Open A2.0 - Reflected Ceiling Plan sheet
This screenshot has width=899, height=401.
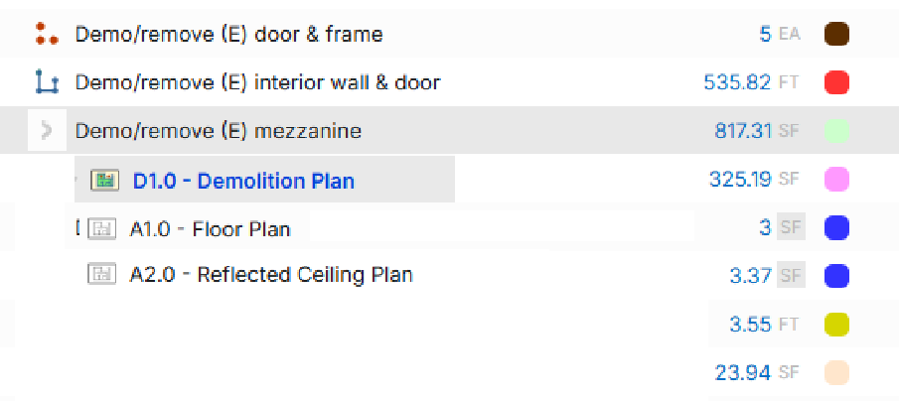pos(270,275)
